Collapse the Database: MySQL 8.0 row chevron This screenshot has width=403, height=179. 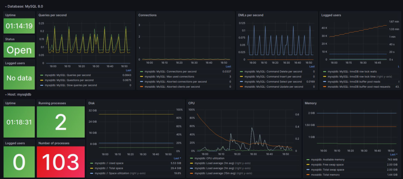[6, 6]
